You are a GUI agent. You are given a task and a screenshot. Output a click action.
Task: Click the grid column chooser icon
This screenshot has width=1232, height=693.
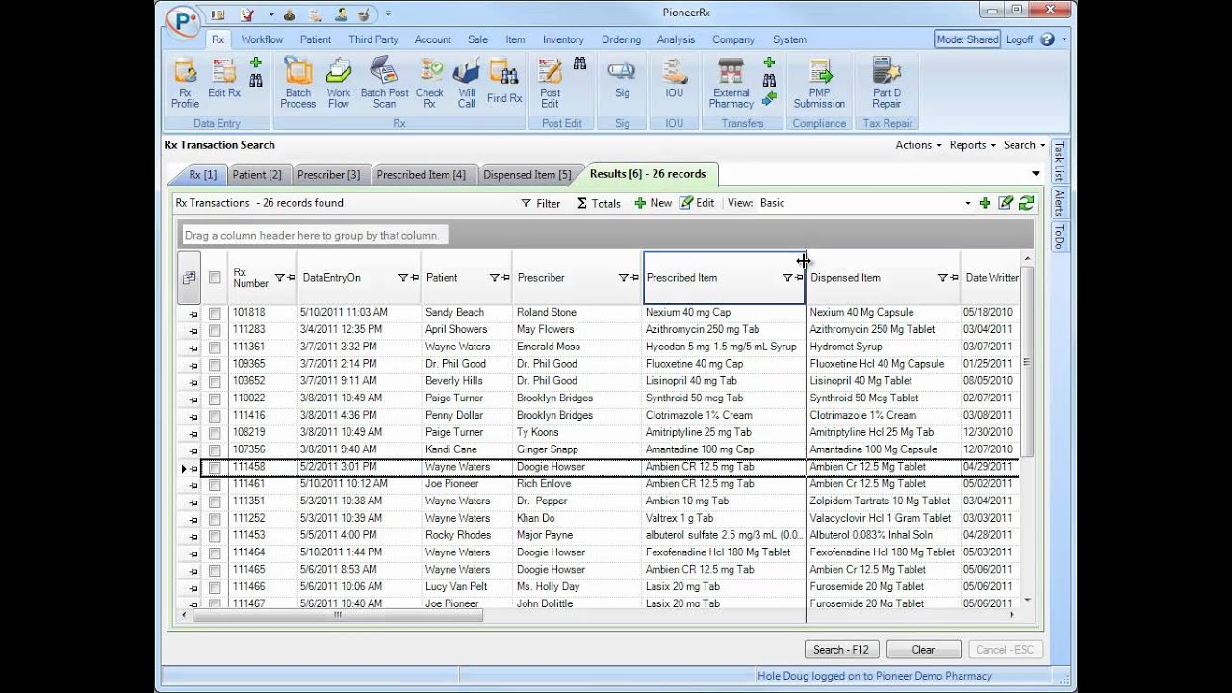[190, 278]
